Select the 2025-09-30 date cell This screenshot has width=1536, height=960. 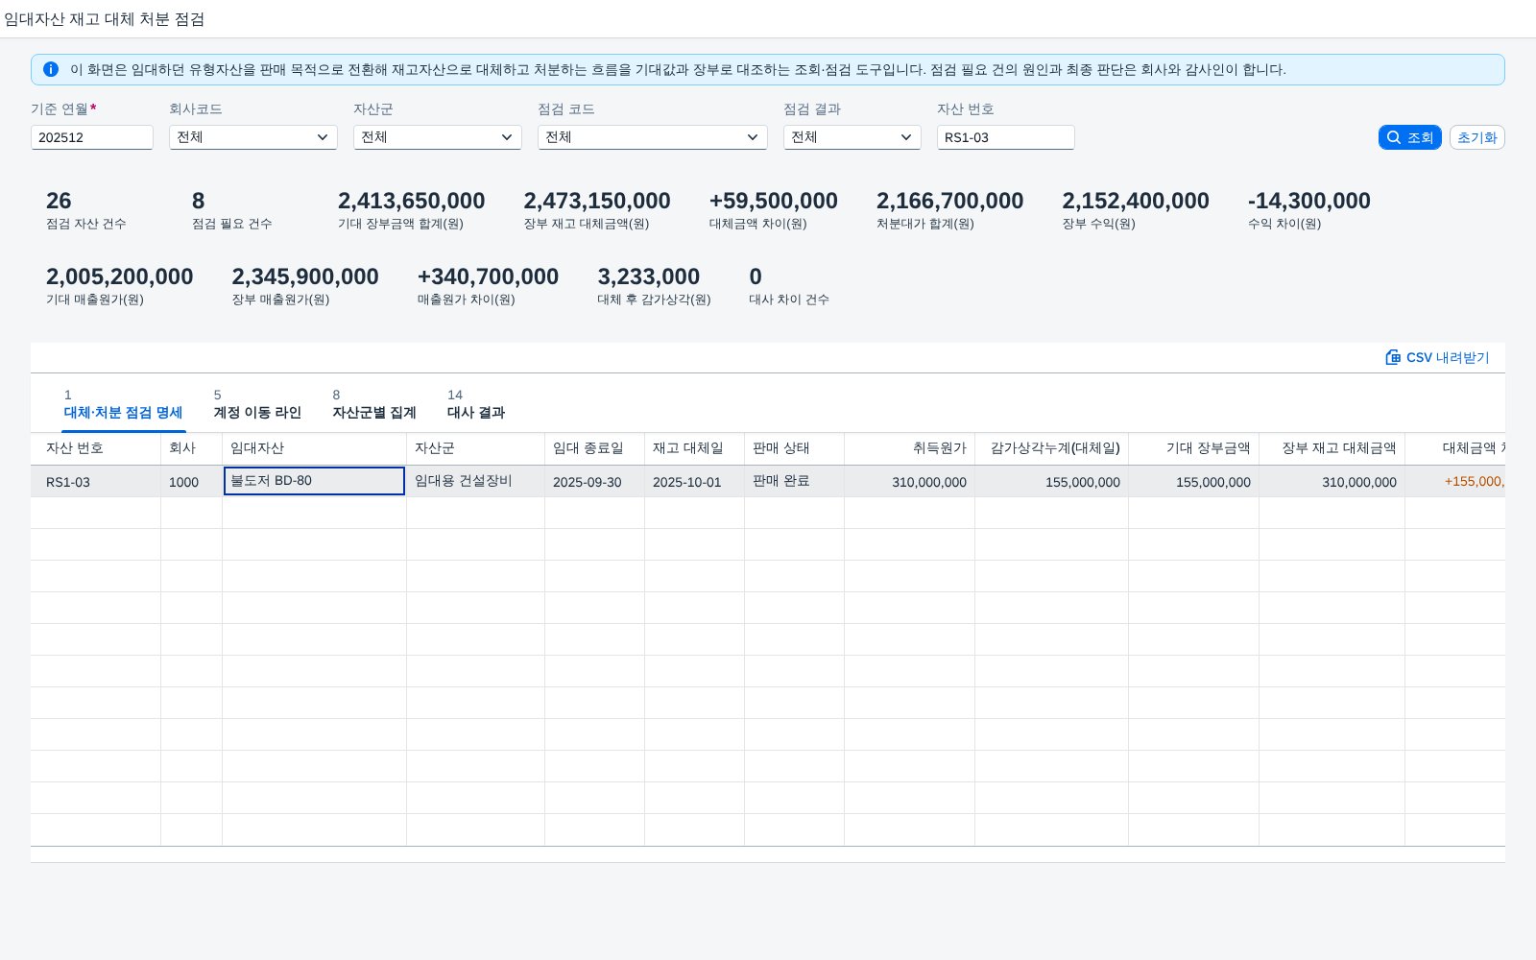click(595, 482)
